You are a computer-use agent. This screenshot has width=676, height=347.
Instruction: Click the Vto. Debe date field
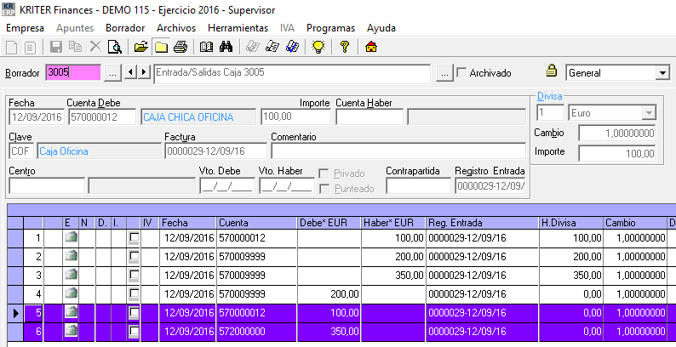[227, 186]
